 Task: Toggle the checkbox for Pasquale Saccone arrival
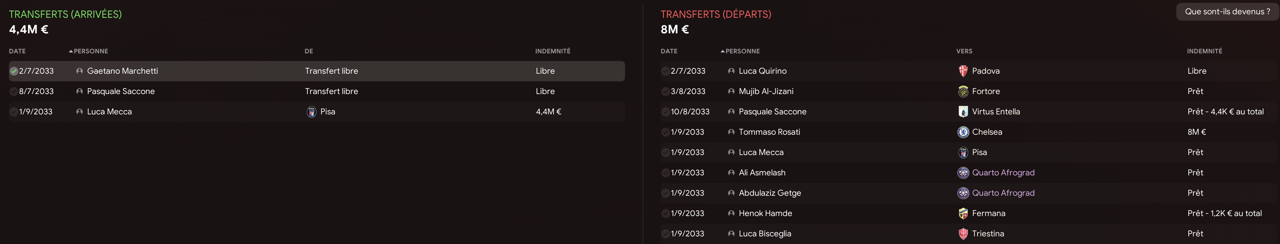pyautogui.click(x=14, y=91)
